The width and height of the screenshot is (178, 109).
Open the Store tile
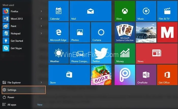coord(69,75)
